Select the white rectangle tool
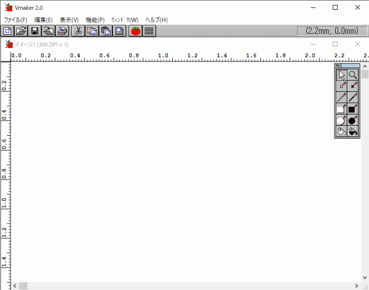This screenshot has height=290, width=369. tap(342, 109)
